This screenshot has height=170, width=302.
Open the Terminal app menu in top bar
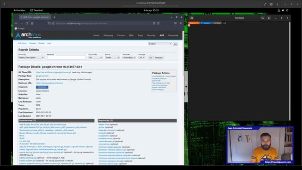point(37,10)
